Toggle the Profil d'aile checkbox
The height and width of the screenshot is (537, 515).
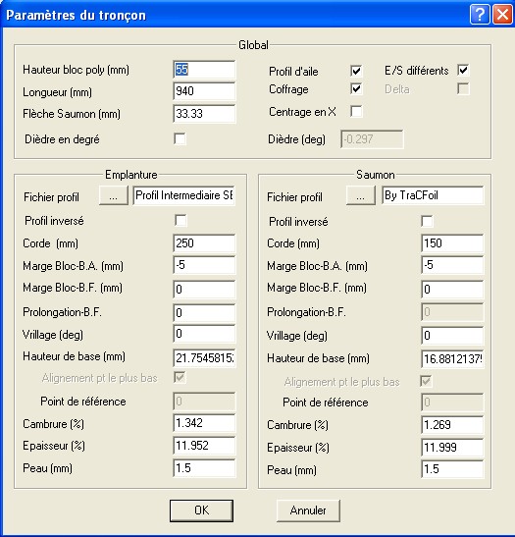click(356, 71)
